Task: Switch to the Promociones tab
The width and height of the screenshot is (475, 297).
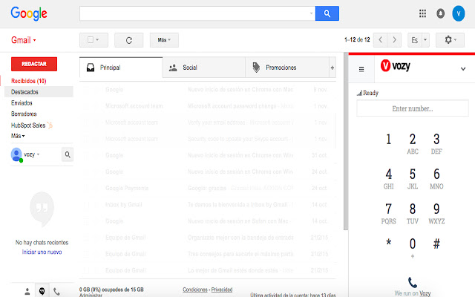Action: click(287, 68)
